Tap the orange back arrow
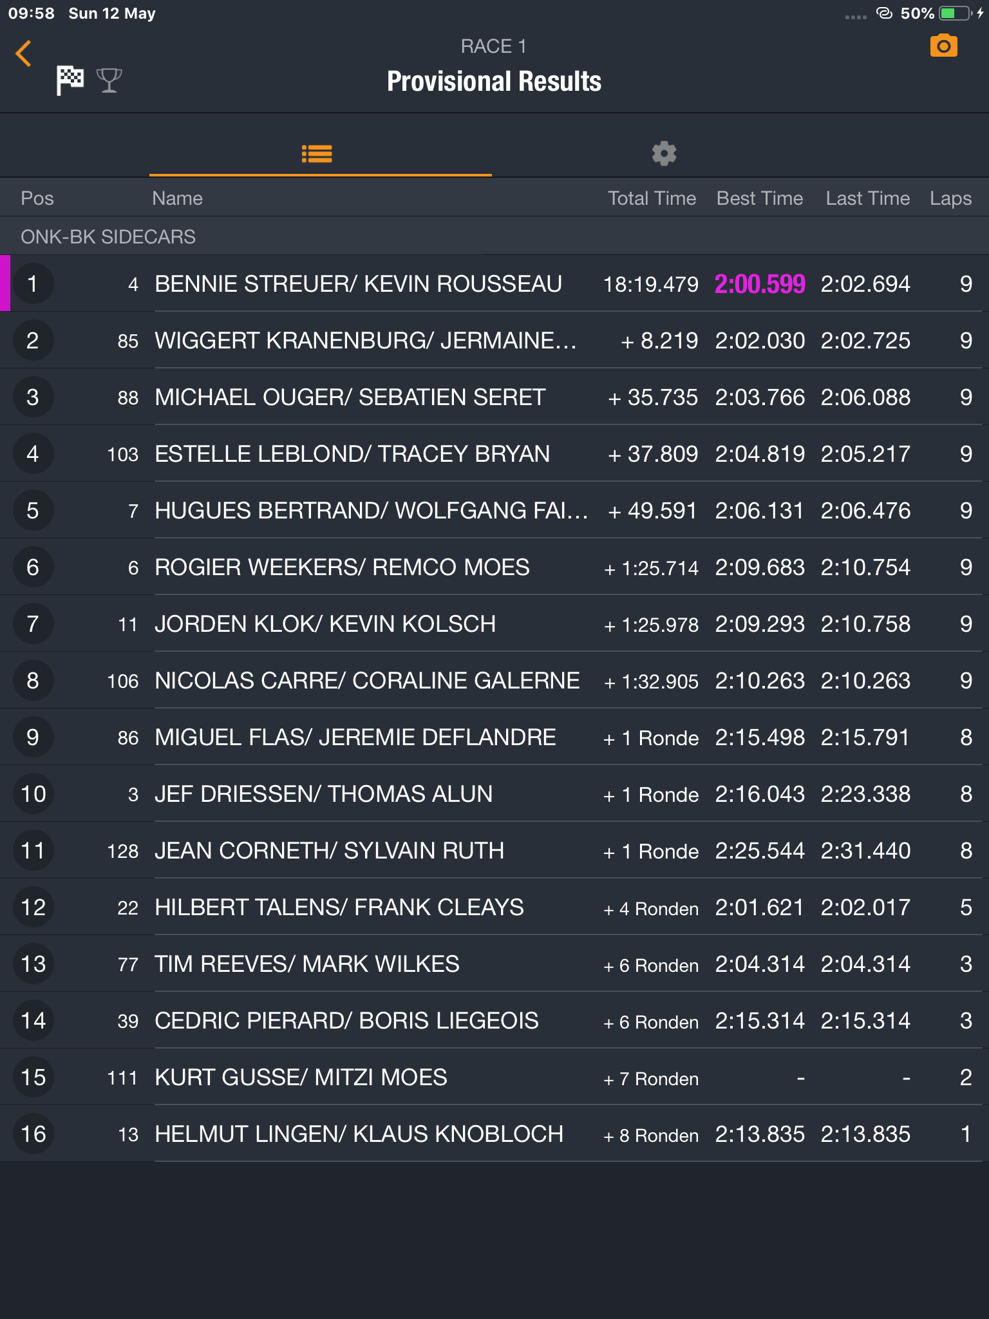 pos(24,53)
